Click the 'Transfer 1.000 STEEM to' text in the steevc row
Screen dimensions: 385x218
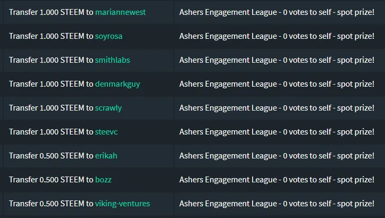(51, 132)
